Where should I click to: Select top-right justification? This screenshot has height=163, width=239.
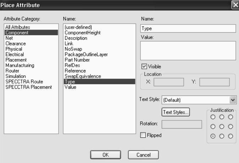230,117
